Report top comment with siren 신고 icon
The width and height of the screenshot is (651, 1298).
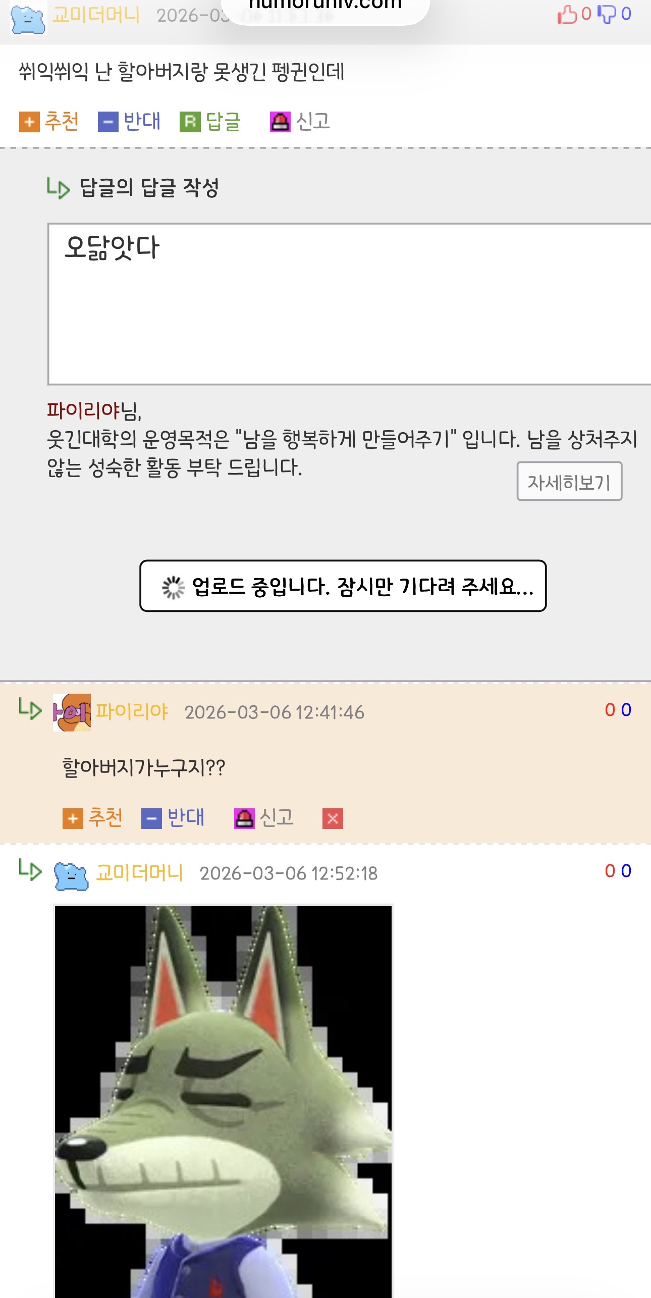(300, 122)
